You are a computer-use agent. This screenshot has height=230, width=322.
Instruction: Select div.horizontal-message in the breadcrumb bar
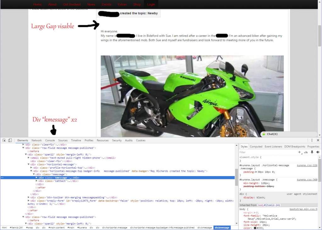coord(114,227)
